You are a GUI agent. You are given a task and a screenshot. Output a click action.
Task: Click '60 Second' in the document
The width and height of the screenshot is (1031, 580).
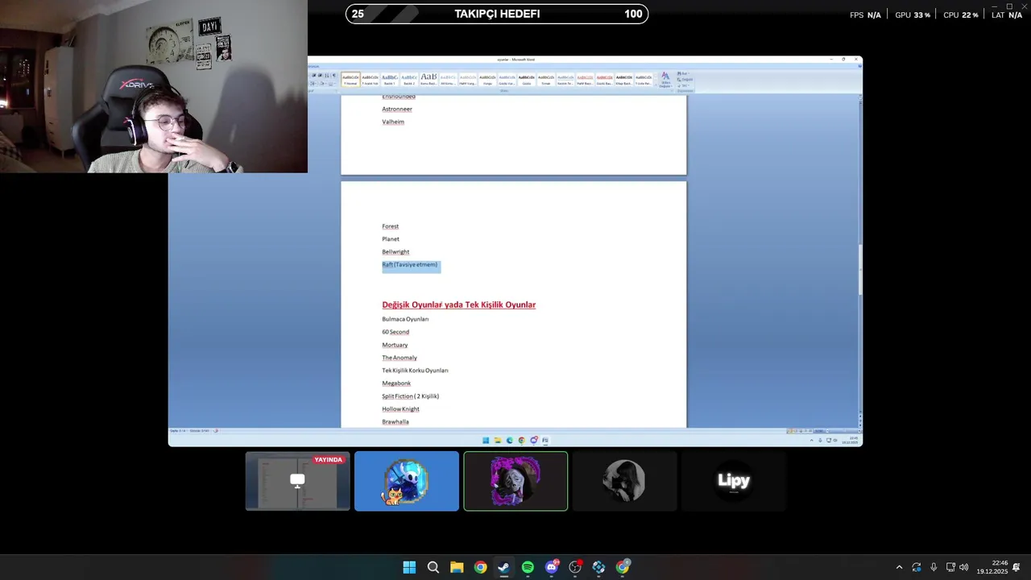pos(395,332)
